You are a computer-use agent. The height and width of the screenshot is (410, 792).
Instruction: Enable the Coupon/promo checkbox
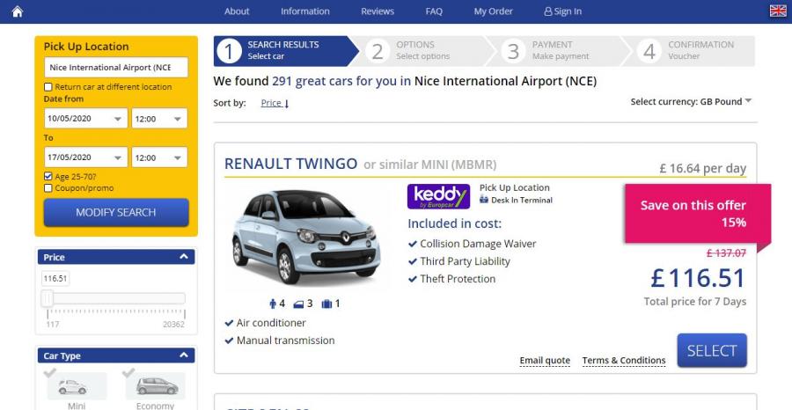tap(48, 187)
